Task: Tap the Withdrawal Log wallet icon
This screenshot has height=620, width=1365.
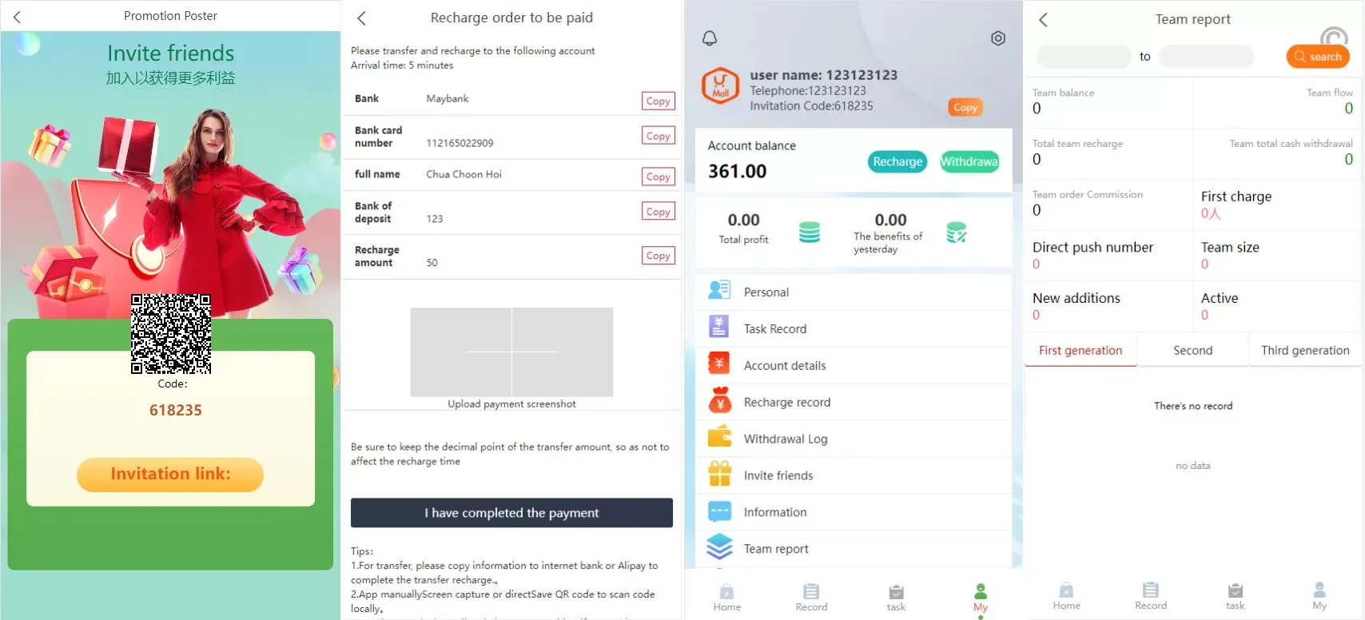Action: [719, 438]
